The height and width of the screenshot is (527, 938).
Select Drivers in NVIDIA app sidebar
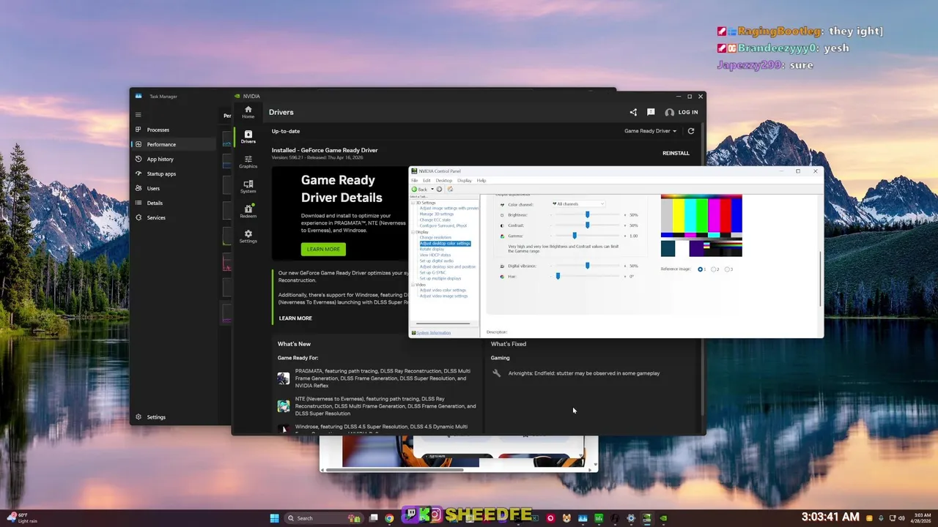click(x=248, y=137)
